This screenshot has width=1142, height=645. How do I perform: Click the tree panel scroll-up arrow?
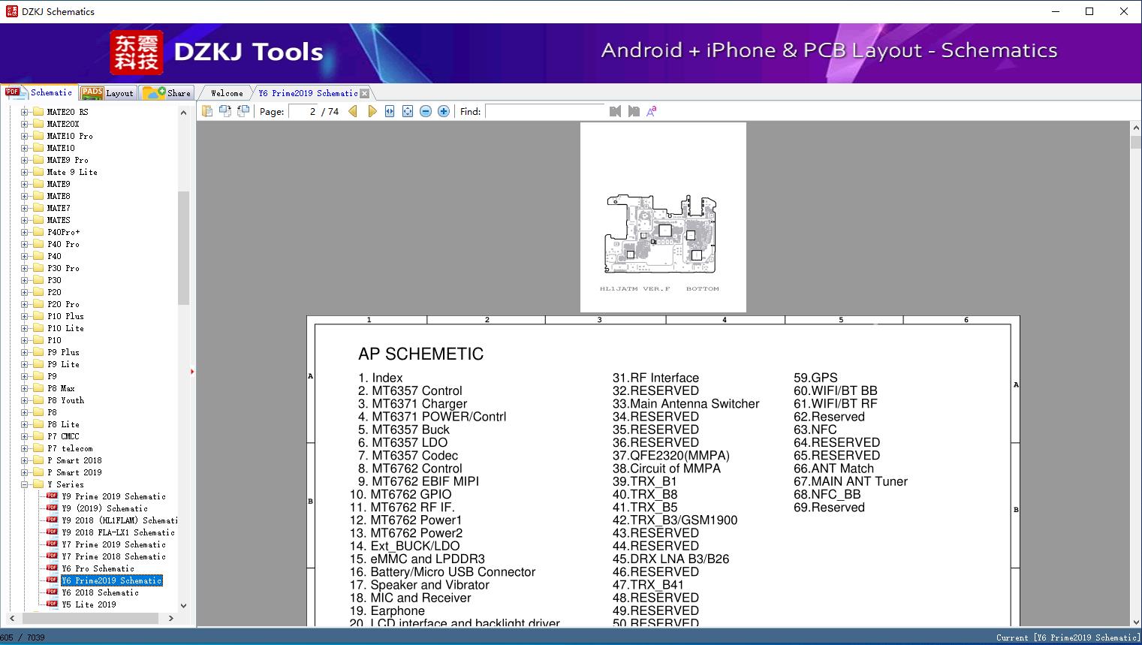click(x=183, y=113)
